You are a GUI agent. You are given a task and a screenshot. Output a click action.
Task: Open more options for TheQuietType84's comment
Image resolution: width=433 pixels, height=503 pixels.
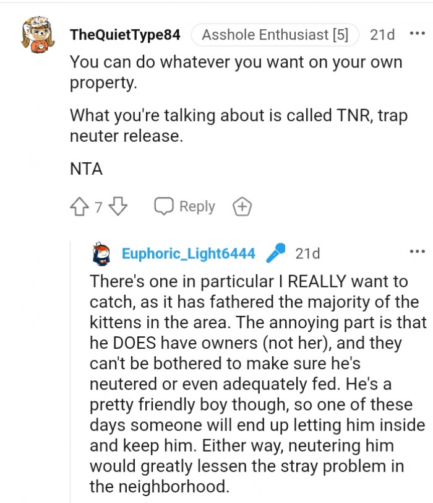click(418, 34)
